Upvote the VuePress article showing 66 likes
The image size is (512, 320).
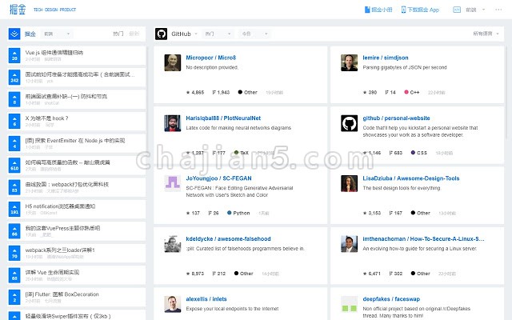pyautogui.click(x=14, y=231)
